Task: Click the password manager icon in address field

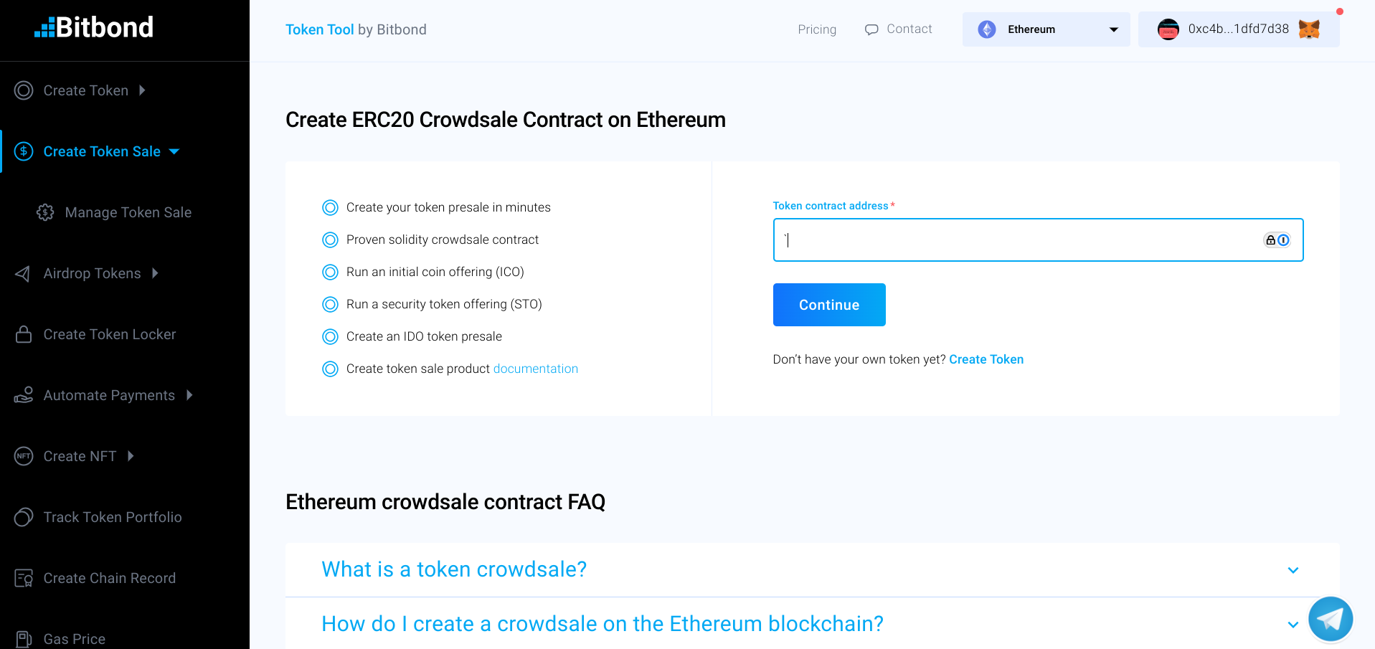Action: coord(1277,240)
